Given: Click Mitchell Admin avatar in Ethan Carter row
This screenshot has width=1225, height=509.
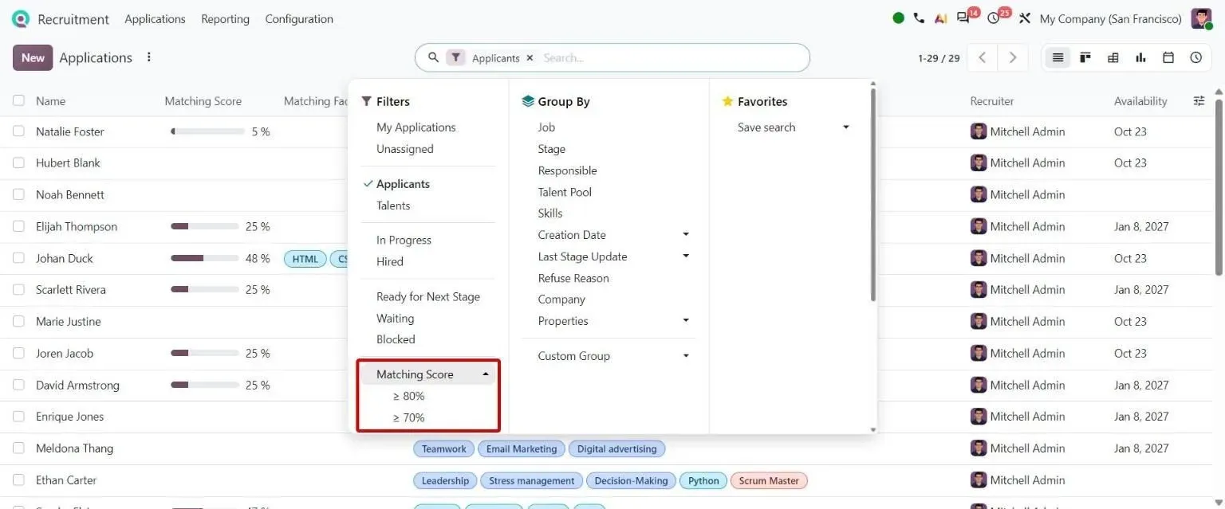Looking at the screenshot, I should (x=979, y=480).
